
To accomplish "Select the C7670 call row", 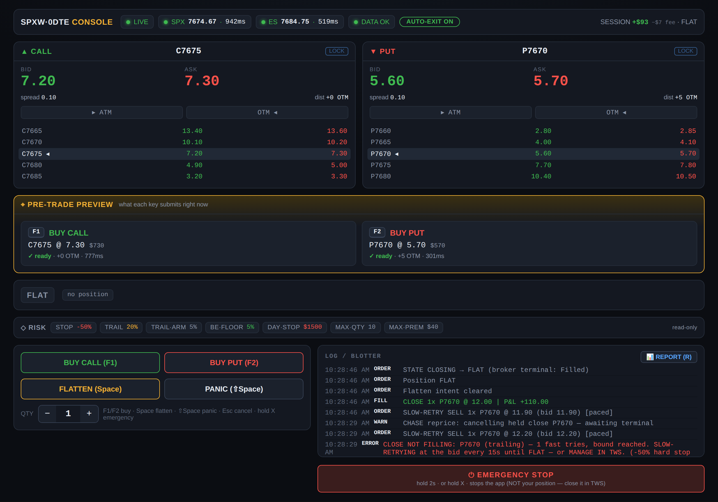I will coord(185,142).
